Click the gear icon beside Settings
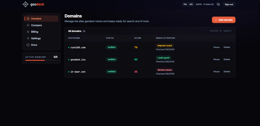260x126 pixels. [x=28, y=38]
